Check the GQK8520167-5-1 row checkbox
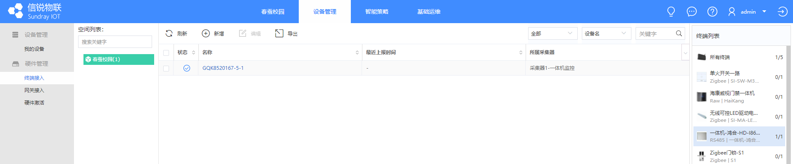Image resolution: width=793 pixels, height=164 pixels. 166,68
